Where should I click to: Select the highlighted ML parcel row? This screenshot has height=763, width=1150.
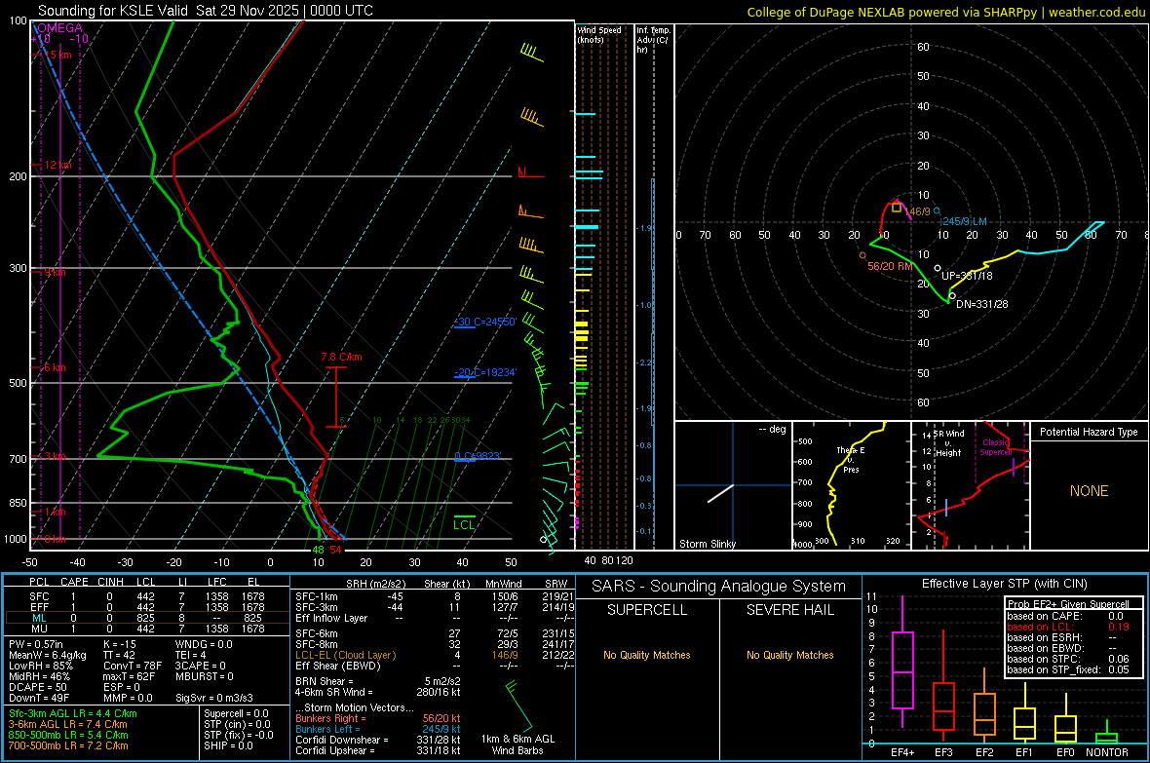click(x=146, y=618)
